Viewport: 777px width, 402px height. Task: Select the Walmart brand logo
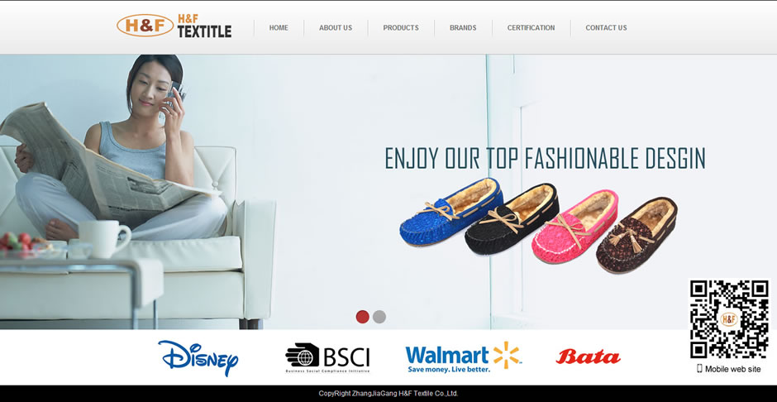[463, 357]
